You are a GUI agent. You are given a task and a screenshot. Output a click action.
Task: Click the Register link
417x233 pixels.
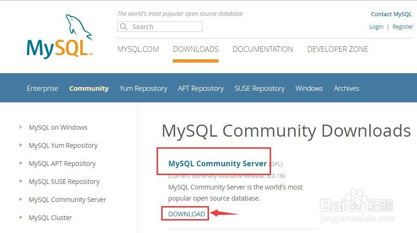click(x=403, y=26)
